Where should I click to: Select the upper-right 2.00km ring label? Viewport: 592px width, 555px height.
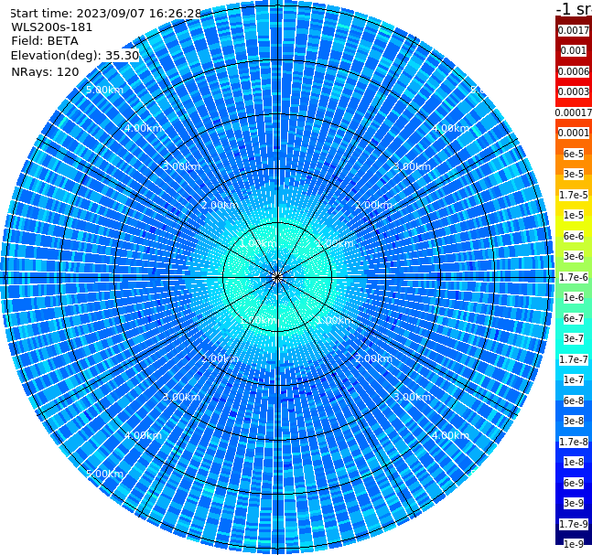pyautogui.click(x=373, y=205)
